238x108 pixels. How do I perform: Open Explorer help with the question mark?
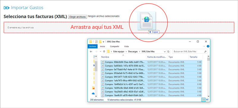coord(208,46)
